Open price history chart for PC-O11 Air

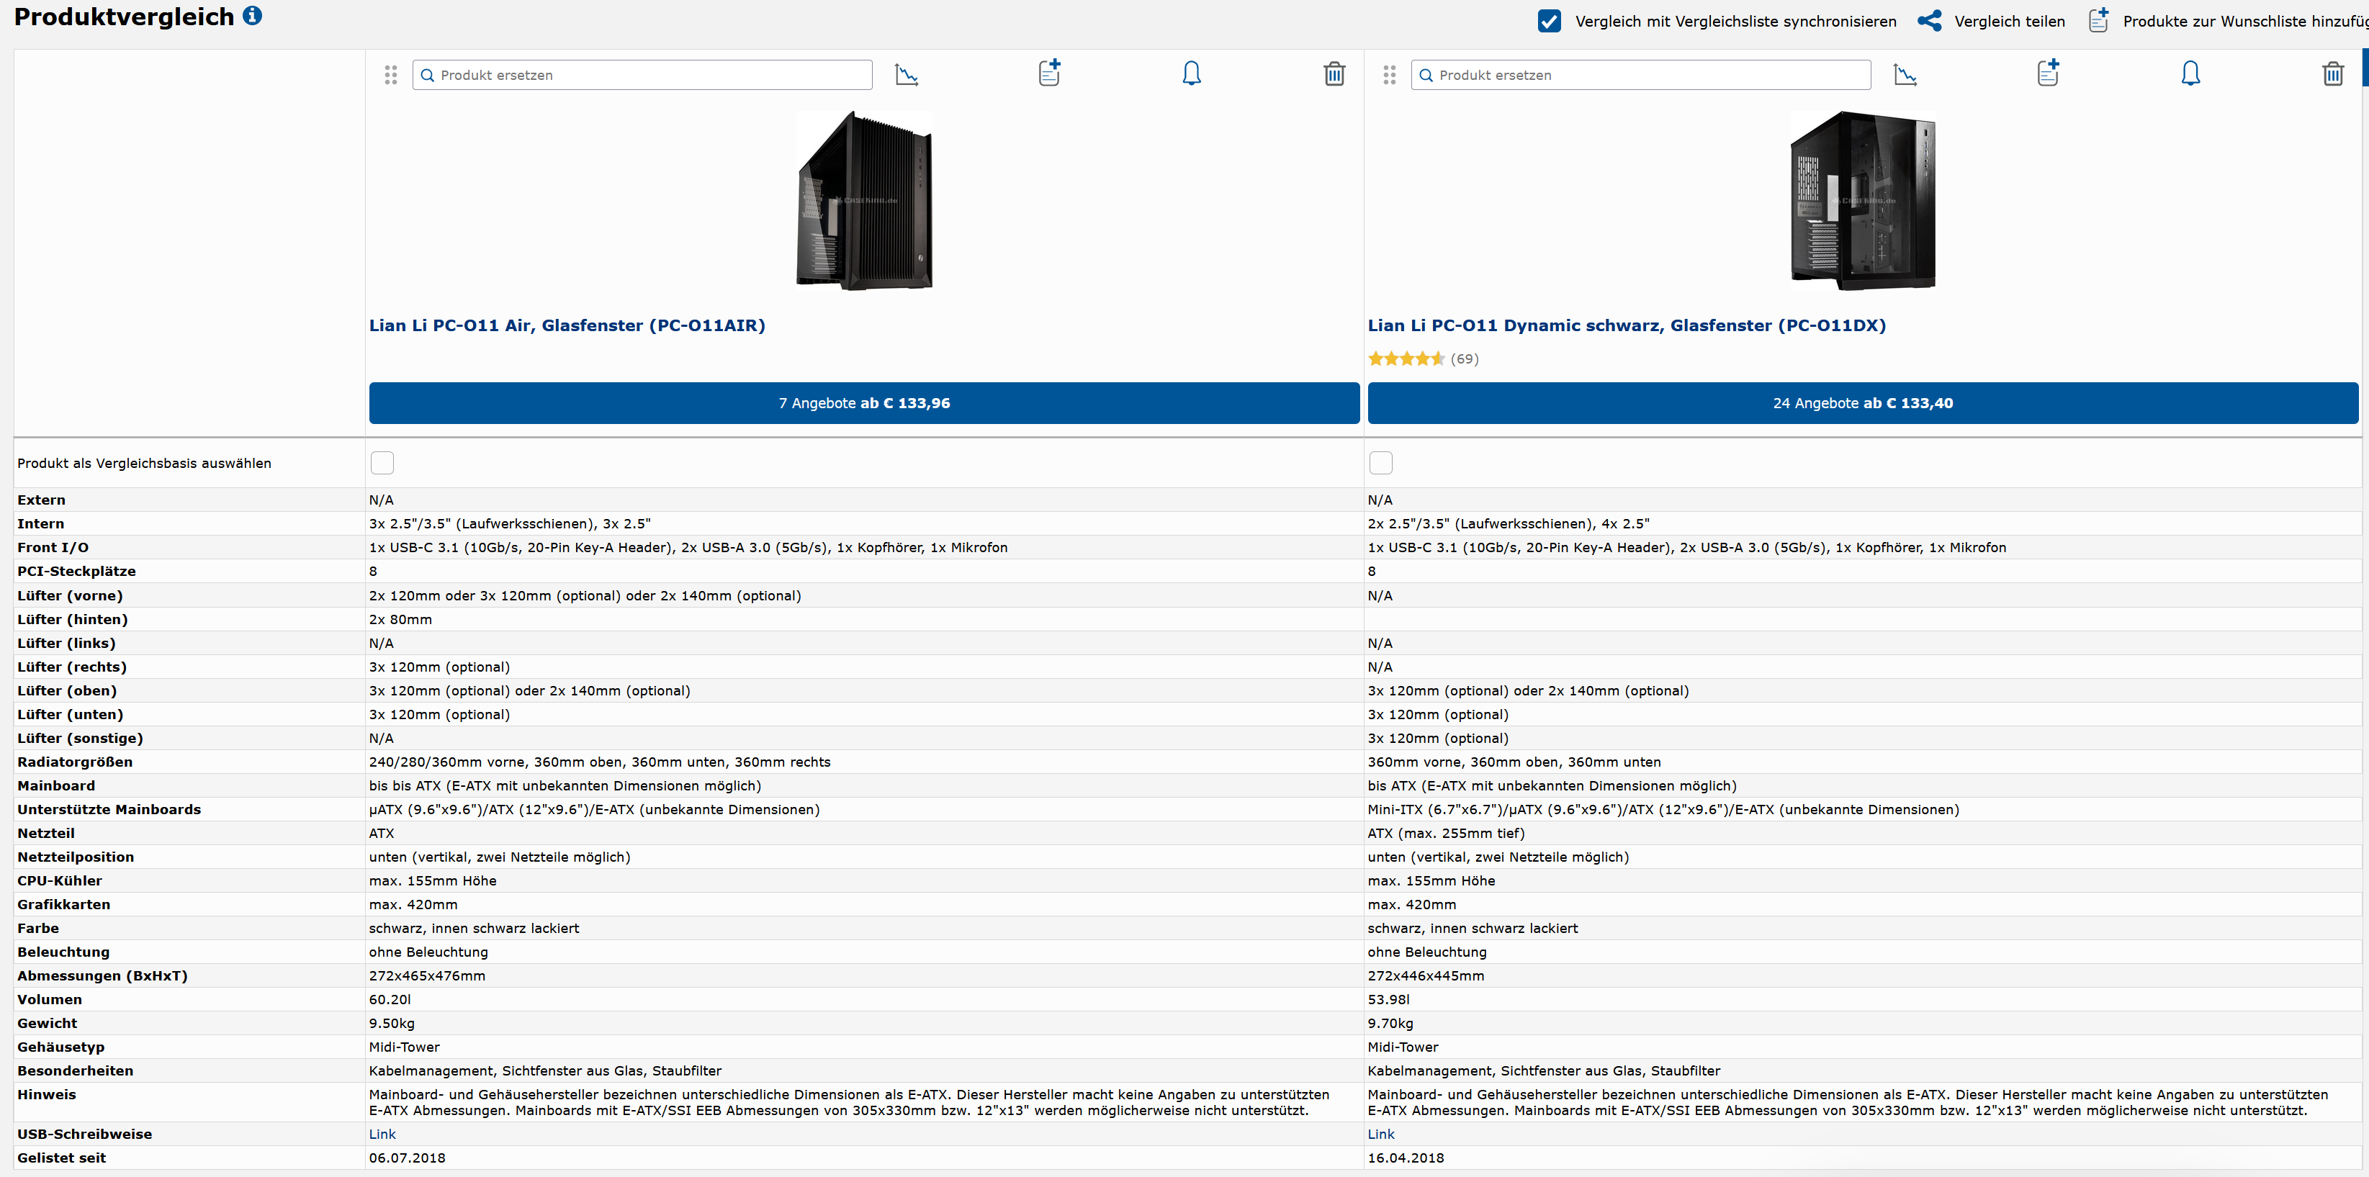pos(906,74)
